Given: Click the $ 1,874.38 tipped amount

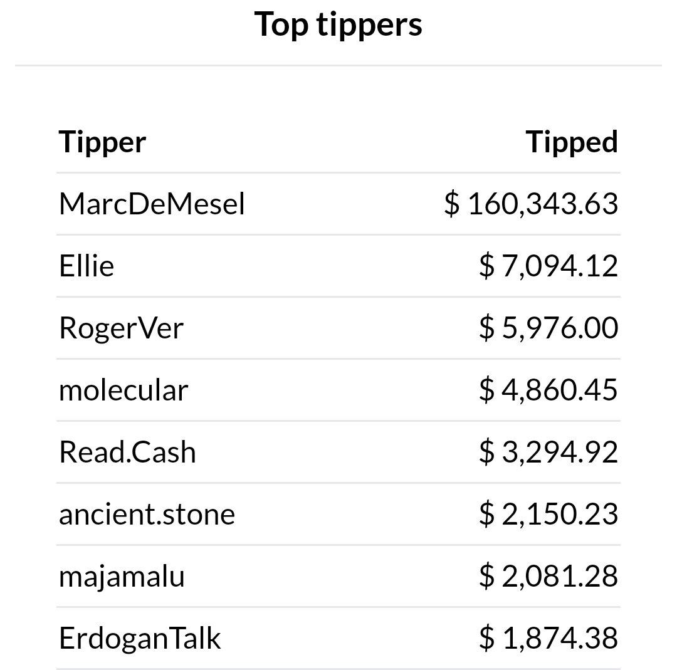Looking at the screenshot, I should [x=548, y=638].
